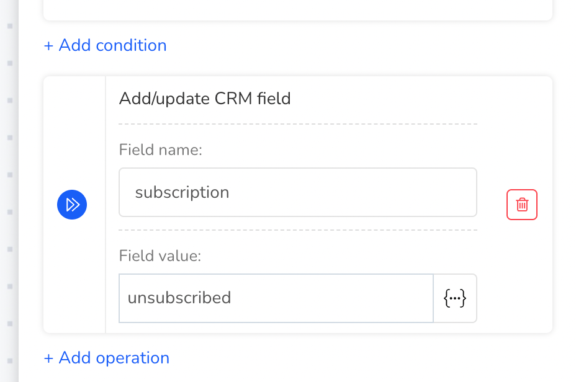Screen dimensions: 576x382
Task: Open the curly-braces variable picker
Action: click(455, 298)
